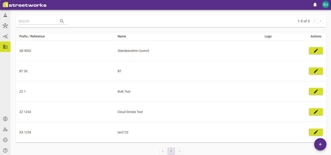This screenshot has width=331, height=155.
Task: Select page 1 in bottom pagination
Action: pyautogui.click(x=171, y=151)
